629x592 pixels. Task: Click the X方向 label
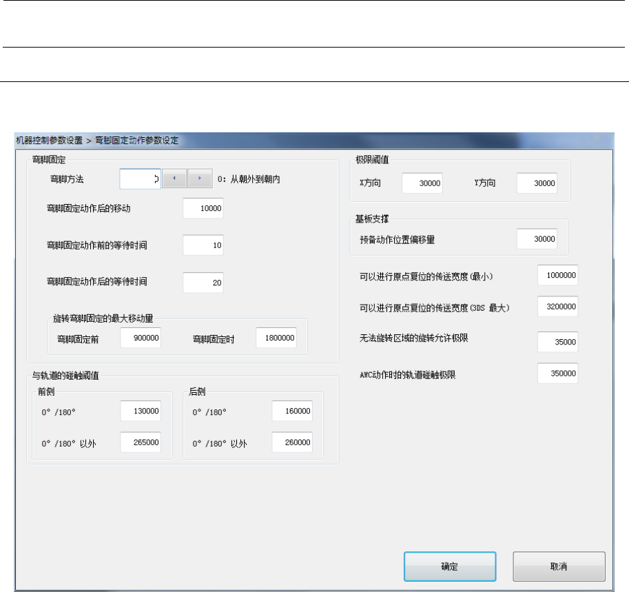coord(370,183)
